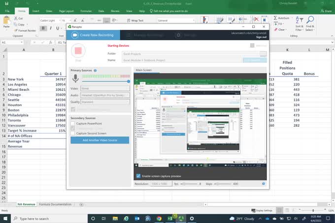Open Chrome from the Windows taskbar
335x223 pixels.
(159, 219)
